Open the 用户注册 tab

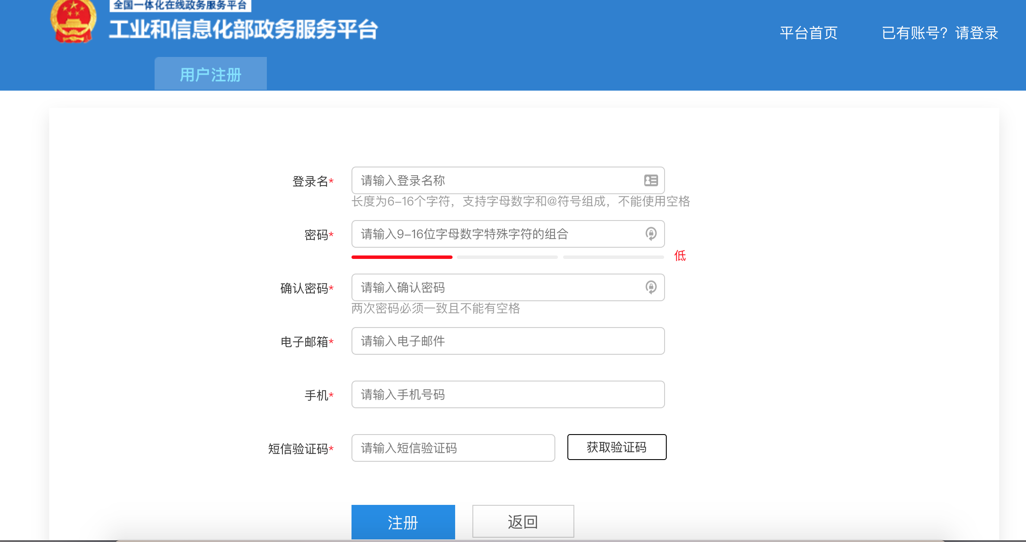click(x=211, y=74)
